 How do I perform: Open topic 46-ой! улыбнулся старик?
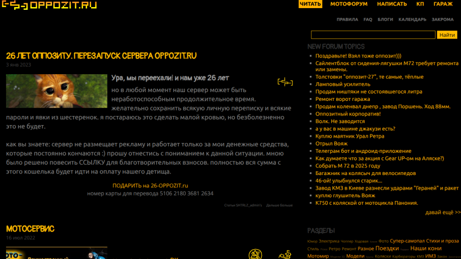coord(348,180)
